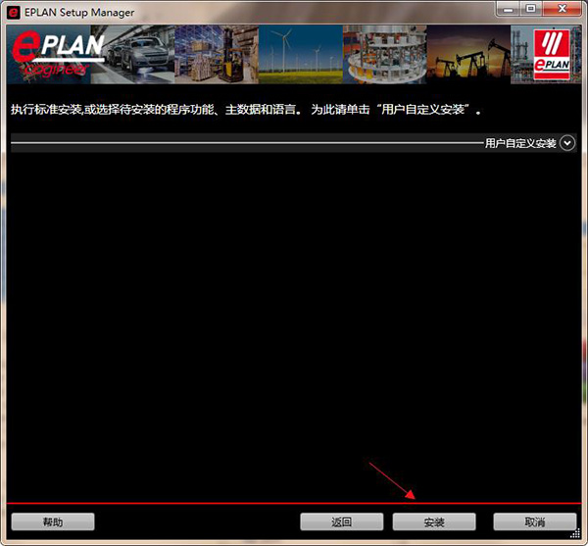Click the red EPLAN logo at banner right

[552, 54]
